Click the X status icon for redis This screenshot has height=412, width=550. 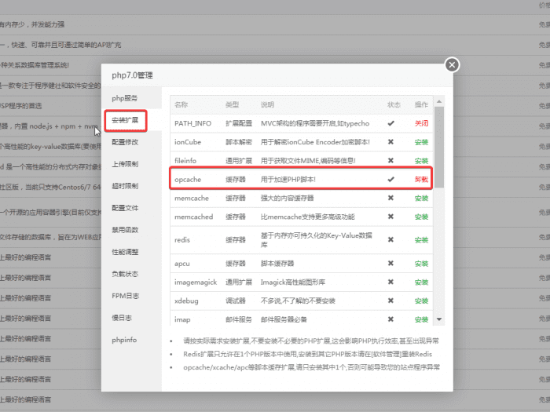[x=391, y=240]
